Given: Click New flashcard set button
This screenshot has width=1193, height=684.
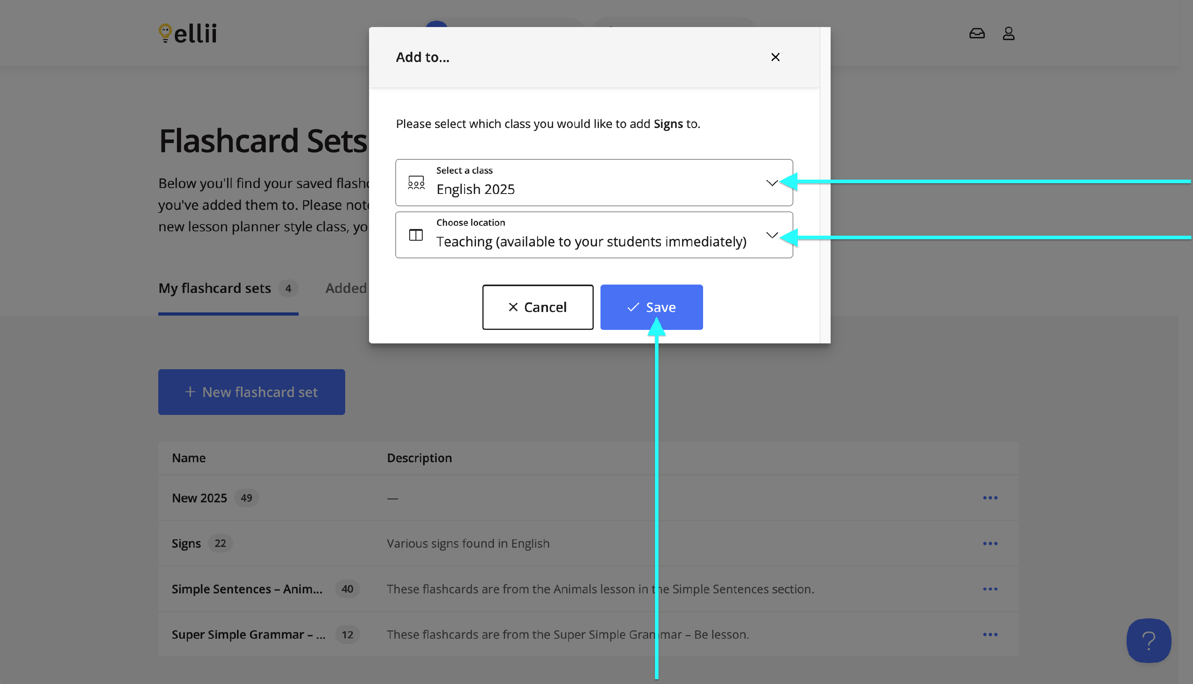Looking at the screenshot, I should (251, 392).
